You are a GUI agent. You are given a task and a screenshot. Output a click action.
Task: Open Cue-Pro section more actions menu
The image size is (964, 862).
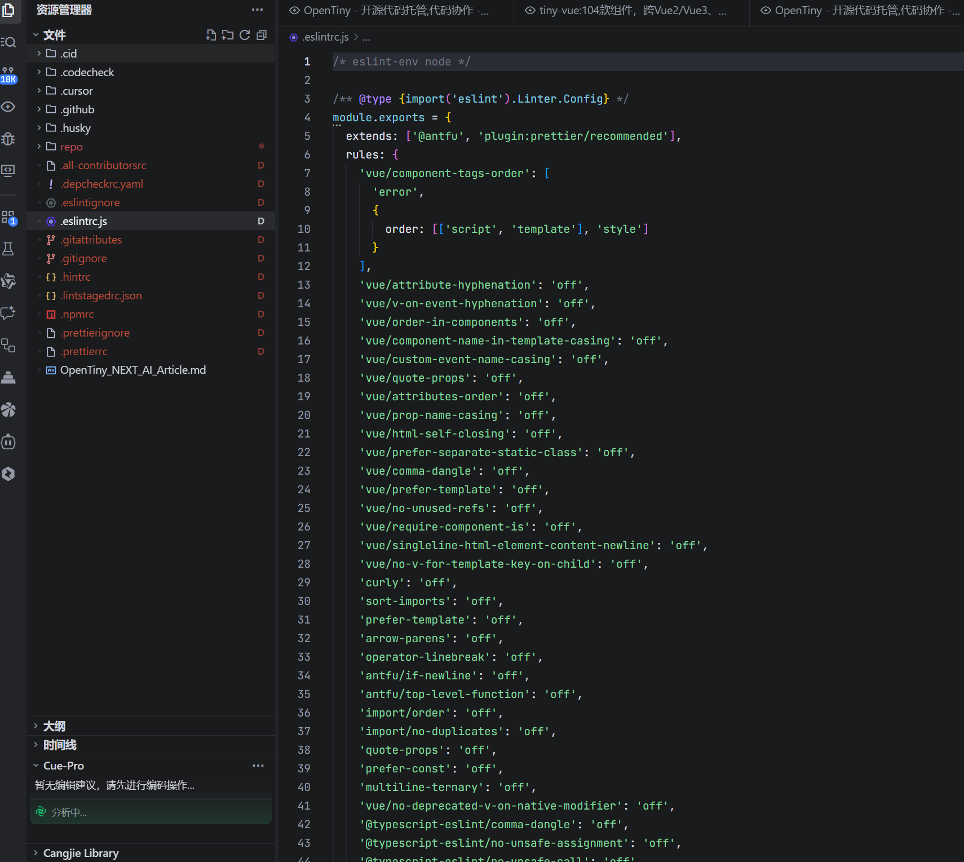pyautogui.click(x=258, y=766)
